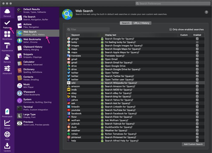Select the 'facebook' keyword row
The image size is (212, 153).
point(135,113)
